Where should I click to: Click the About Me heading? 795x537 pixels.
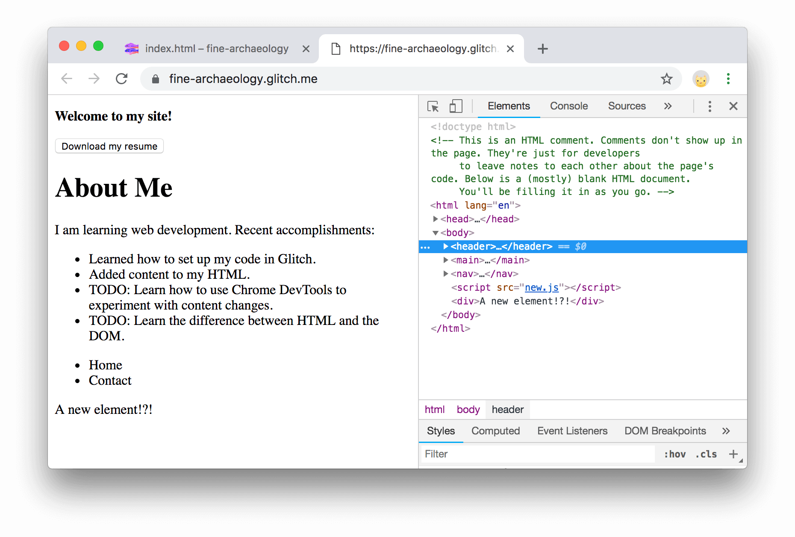coord(114,188)
